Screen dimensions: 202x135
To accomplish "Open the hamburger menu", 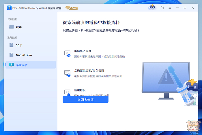I will (x=170, y=8).
